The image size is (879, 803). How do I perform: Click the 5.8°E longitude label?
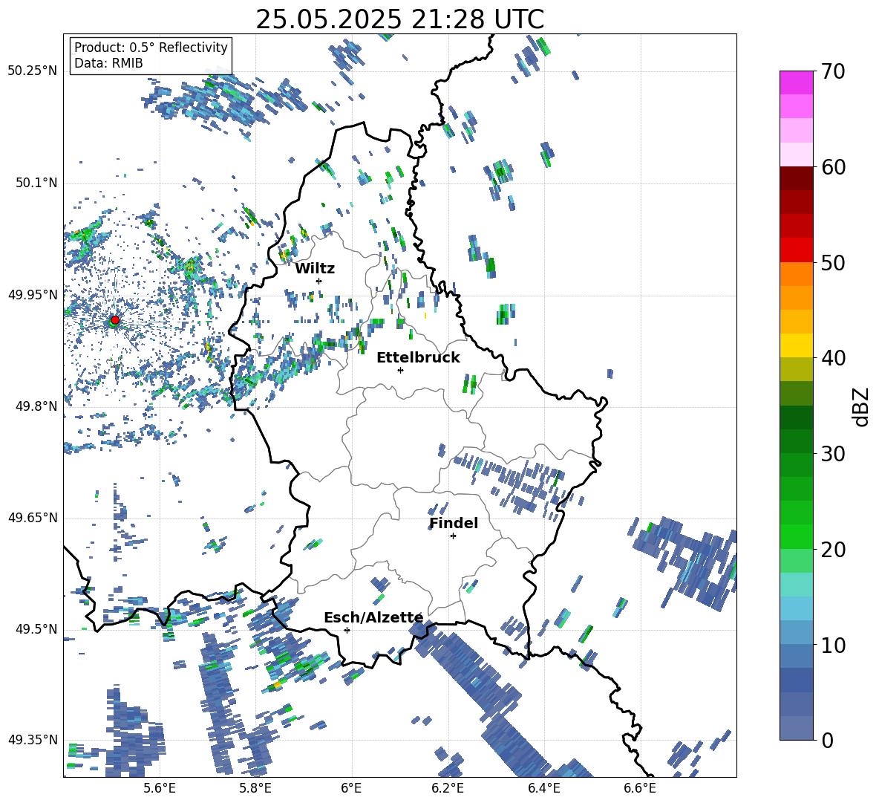[255, 788]
